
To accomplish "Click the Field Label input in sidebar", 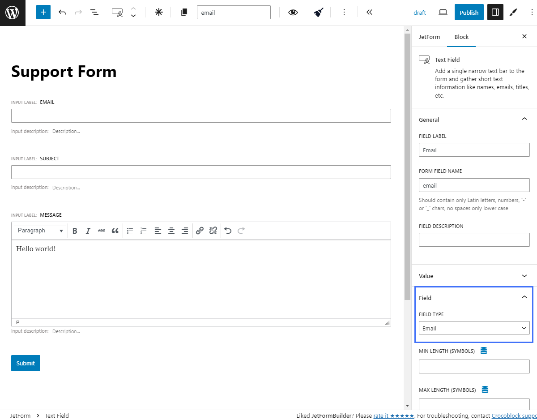I will 474,150.
